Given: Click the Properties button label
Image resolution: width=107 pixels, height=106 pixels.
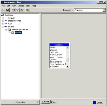Looking at the screenshot, I should (20, 102).
